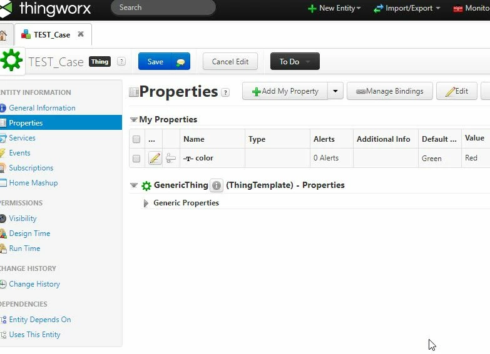
Task: Open the Home tab icon
Action: [x=3, y=35]
